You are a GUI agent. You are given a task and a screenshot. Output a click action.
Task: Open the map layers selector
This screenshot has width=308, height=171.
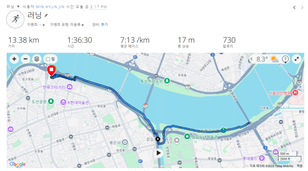click(37, 59)
